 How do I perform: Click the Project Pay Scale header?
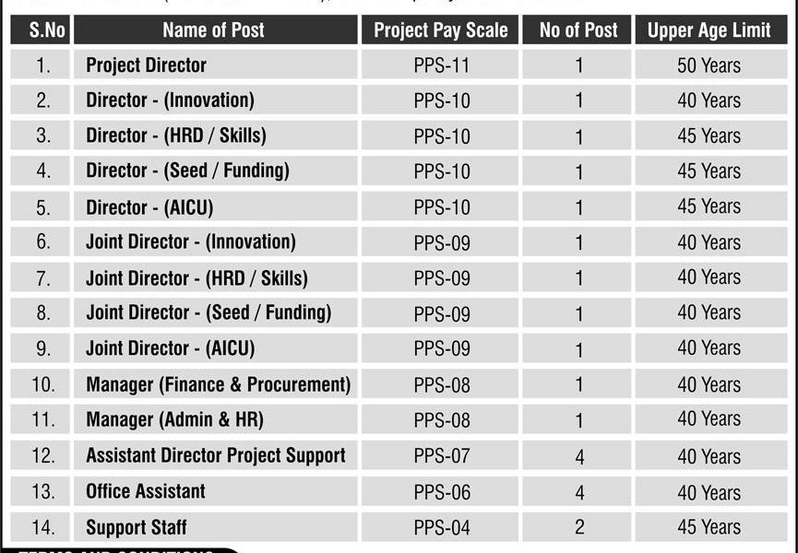tap(440, 29)
